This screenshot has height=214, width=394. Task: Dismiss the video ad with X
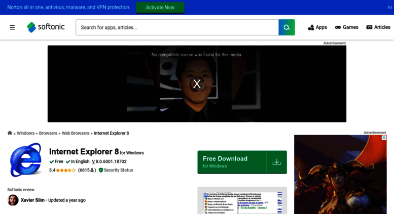point(197,83)
